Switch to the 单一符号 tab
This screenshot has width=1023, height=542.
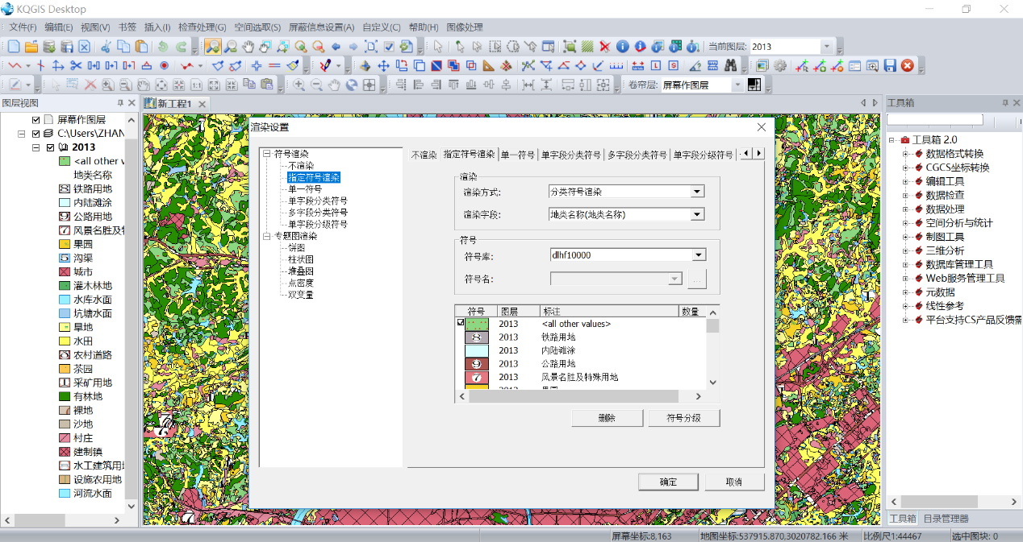[517, 155]
